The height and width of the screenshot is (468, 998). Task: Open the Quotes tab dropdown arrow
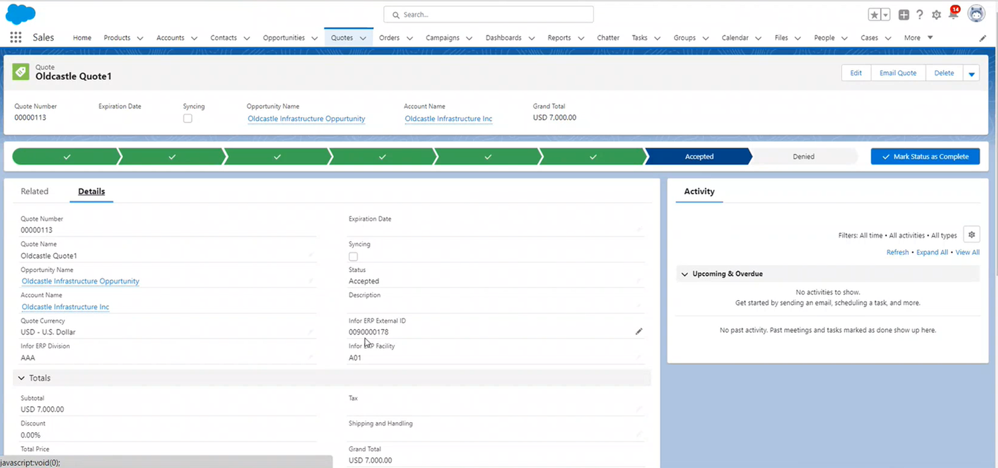(363, 38)
